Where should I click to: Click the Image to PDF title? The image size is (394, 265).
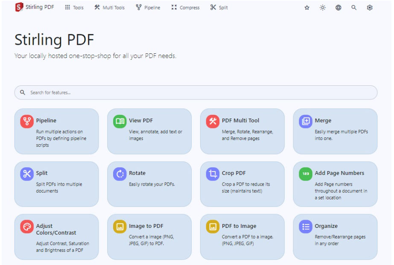(x=146, y=226)
